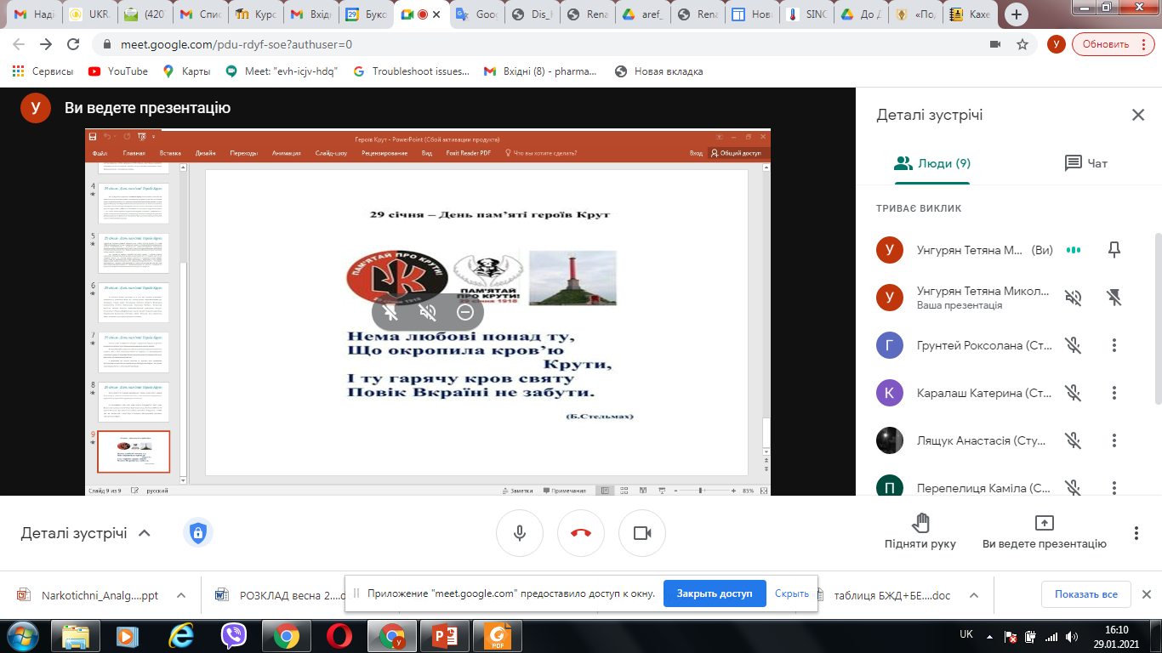Open a new browser tab with plus

click(1017, 14)
